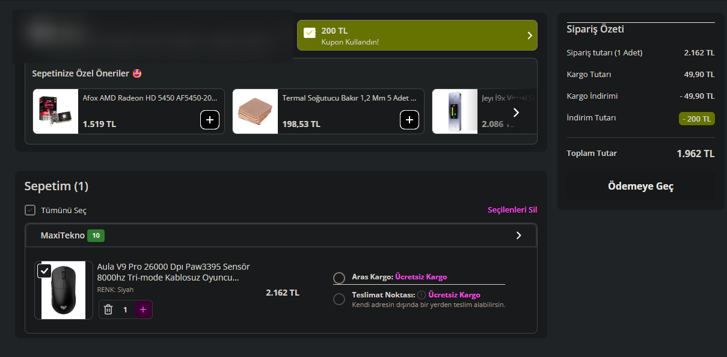Click the 200 TL coupon checkmark icon
727x357 pixels.
click(310, 33)
